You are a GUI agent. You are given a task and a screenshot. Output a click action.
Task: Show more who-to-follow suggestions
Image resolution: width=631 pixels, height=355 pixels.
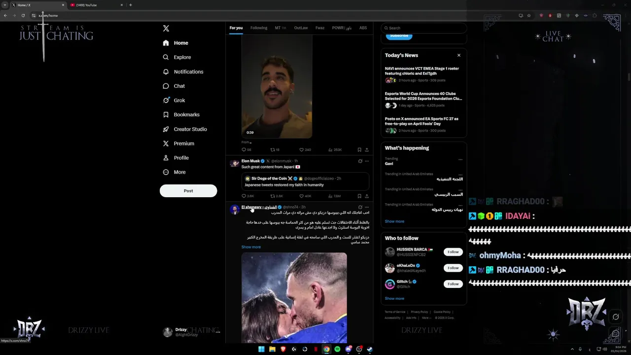(394, 298)
